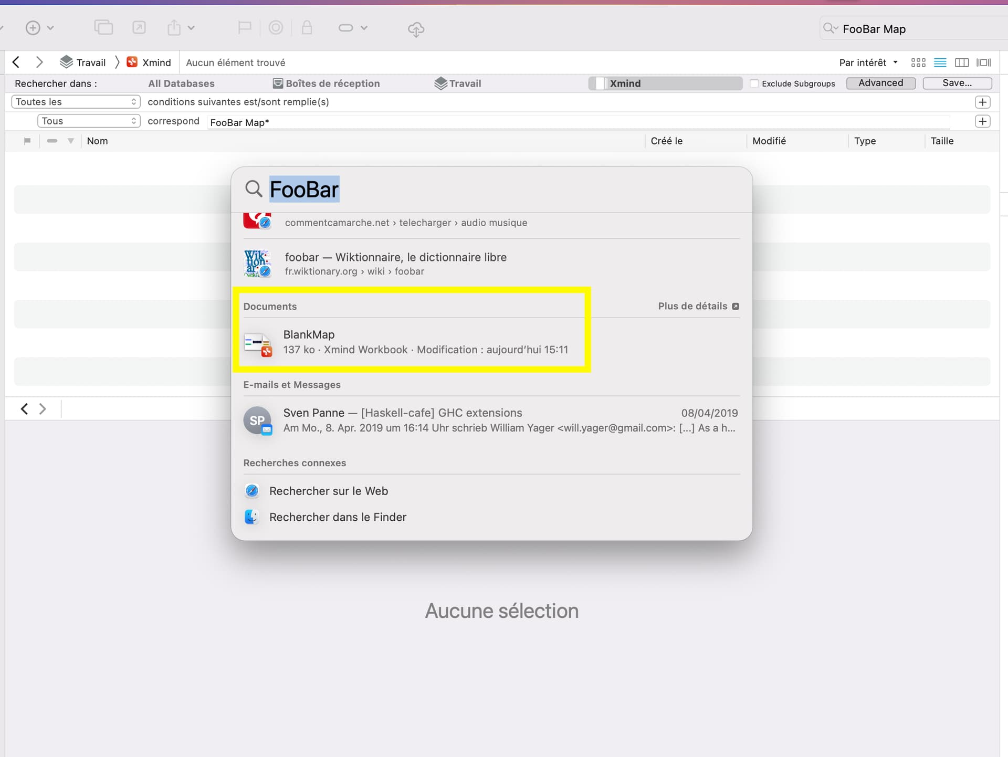The image size is (1008, 757).
Task: Click the Save... button
Action: tap(957, 83)
